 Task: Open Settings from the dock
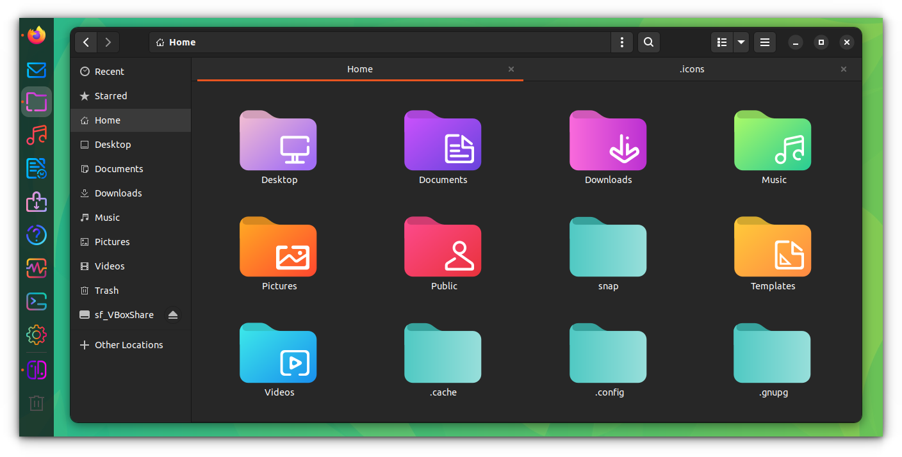pyautogui.click(x=36, y=335)
